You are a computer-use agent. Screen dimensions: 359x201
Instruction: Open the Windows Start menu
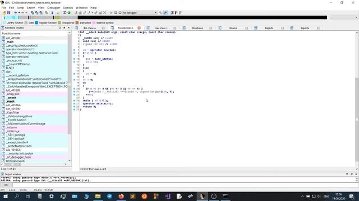[5, 196]
